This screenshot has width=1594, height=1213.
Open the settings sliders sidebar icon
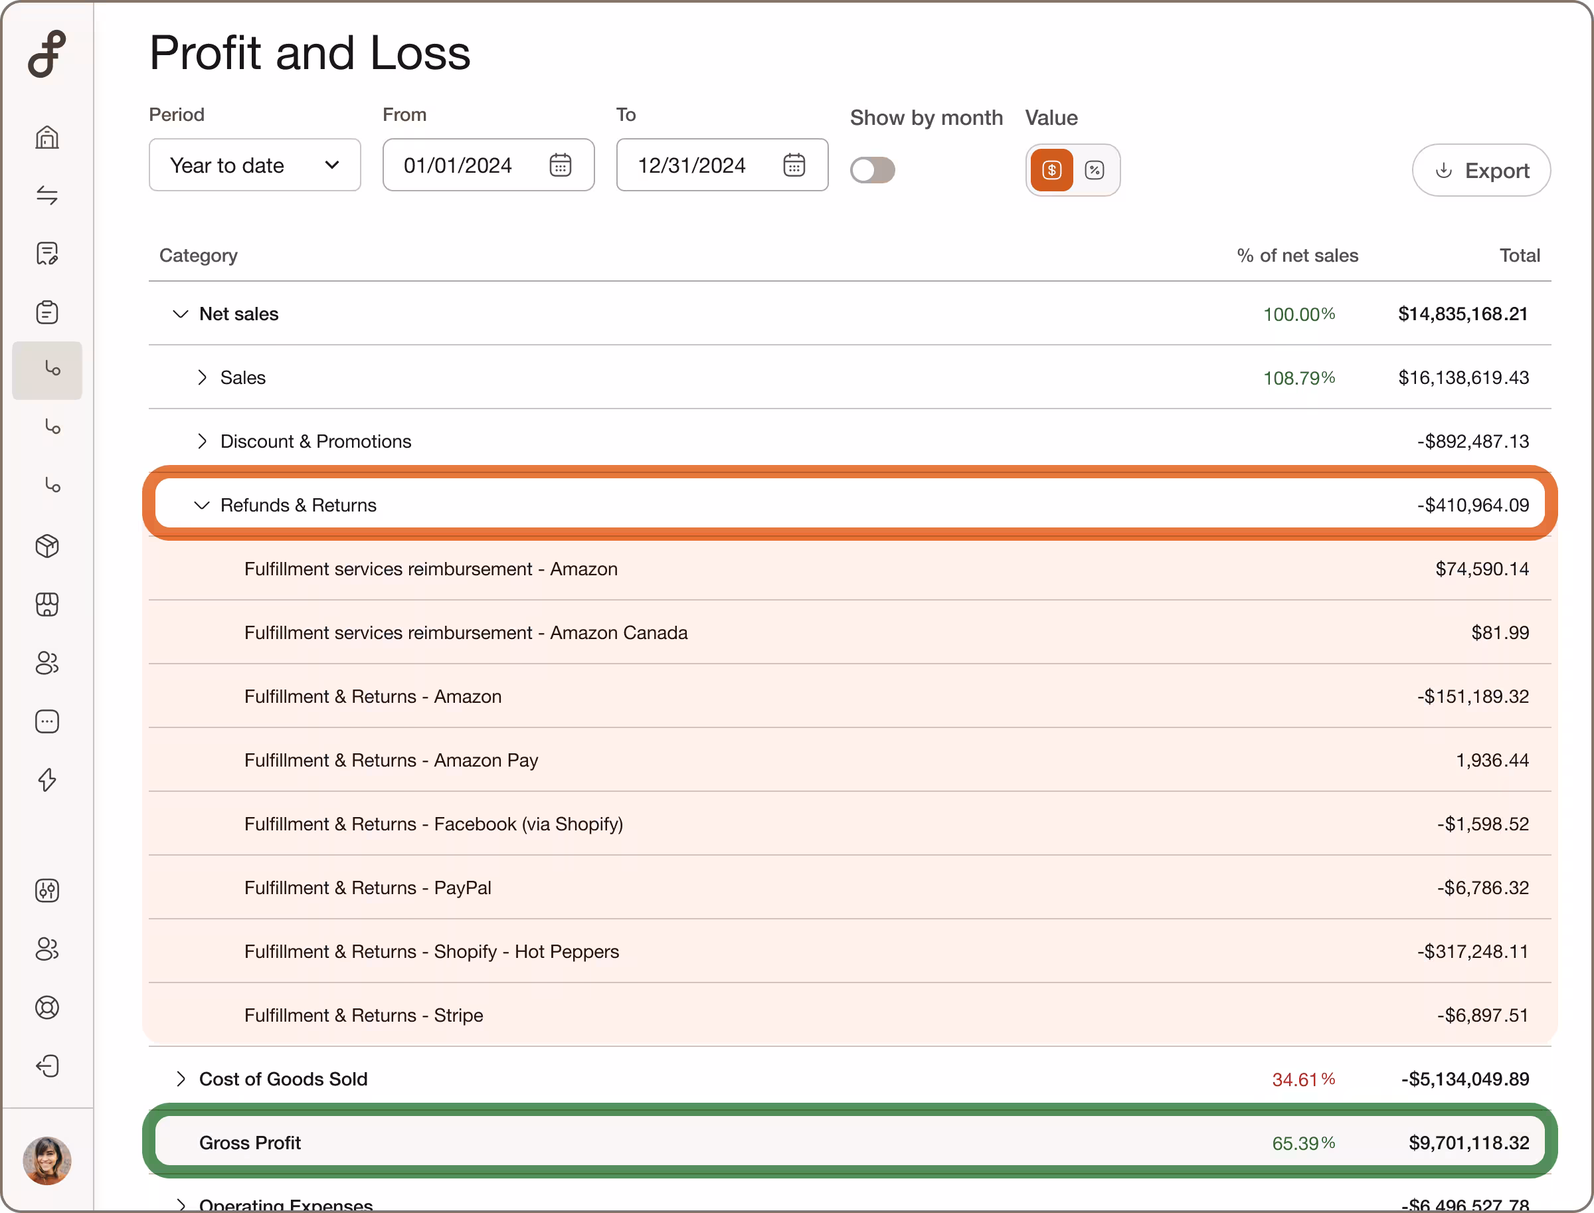point(47,890)
